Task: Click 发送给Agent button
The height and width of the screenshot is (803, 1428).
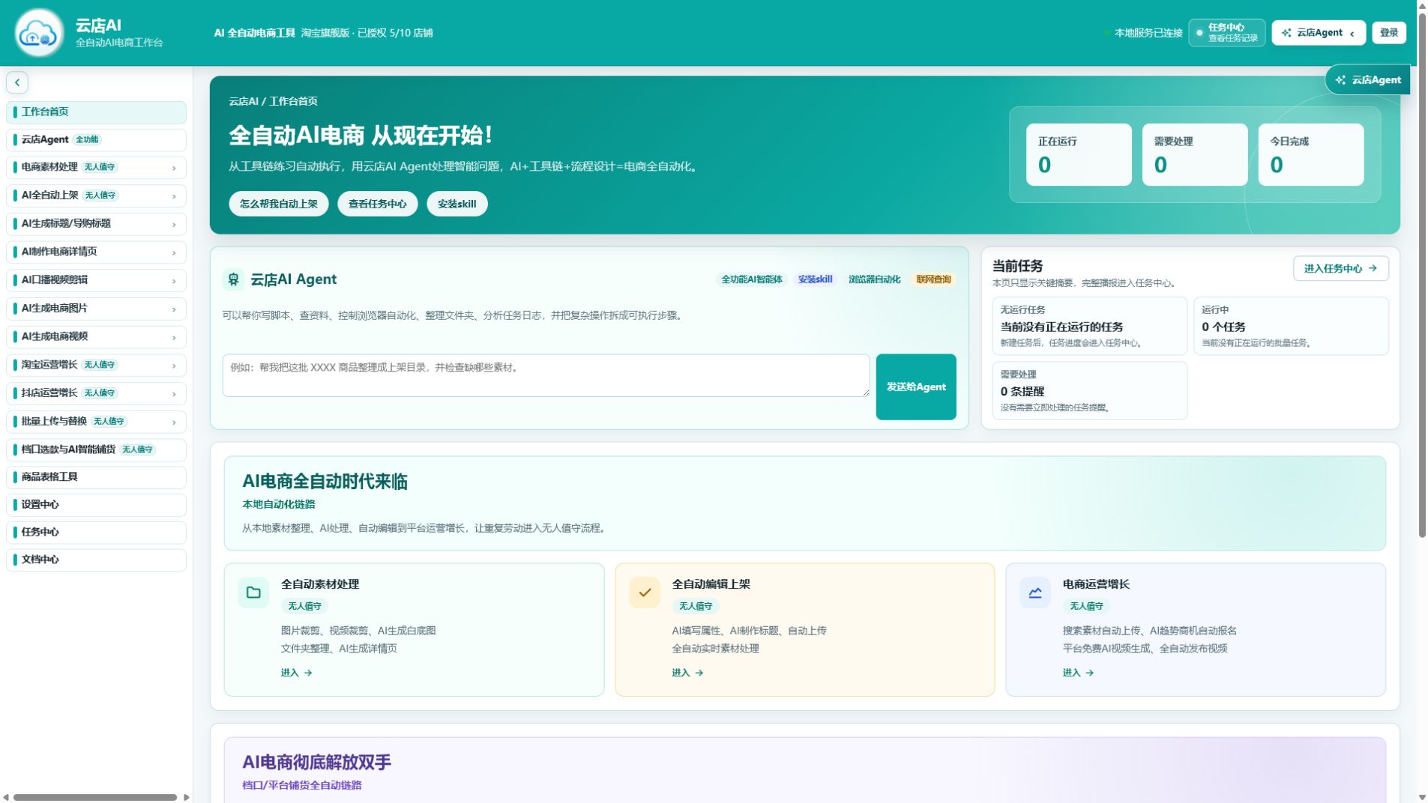Action: [916, 387]
